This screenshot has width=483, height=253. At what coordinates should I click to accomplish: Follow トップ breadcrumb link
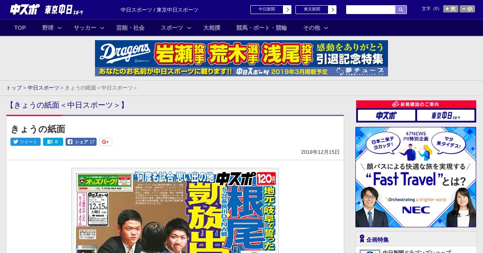coord(14,88)
